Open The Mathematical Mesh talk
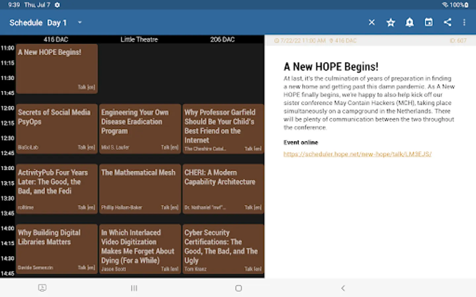Image resolution: width=476 pixels, height=297 pixels. pyautogui.click(x=140, y=189)
